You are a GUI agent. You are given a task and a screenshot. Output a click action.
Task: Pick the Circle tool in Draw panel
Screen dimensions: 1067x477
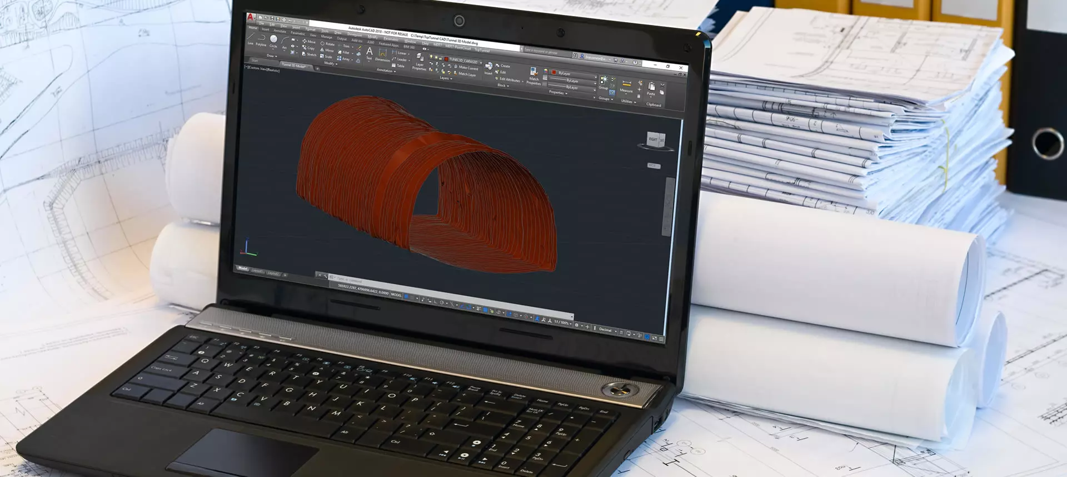click(273, 40)
